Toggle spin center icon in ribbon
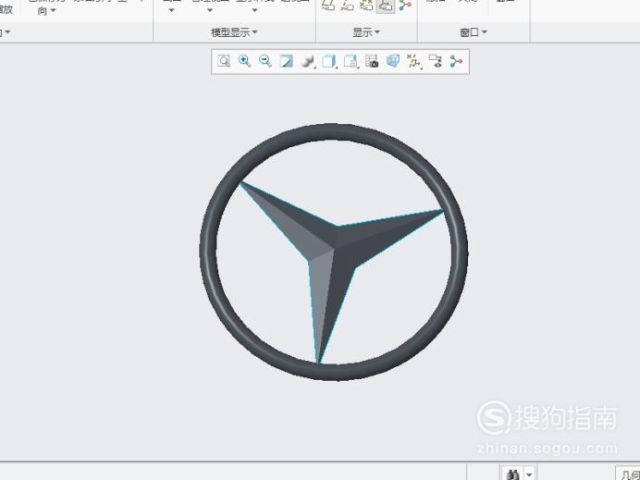Image resolution: width=640 pixels, height=480 pixels. 405,6
